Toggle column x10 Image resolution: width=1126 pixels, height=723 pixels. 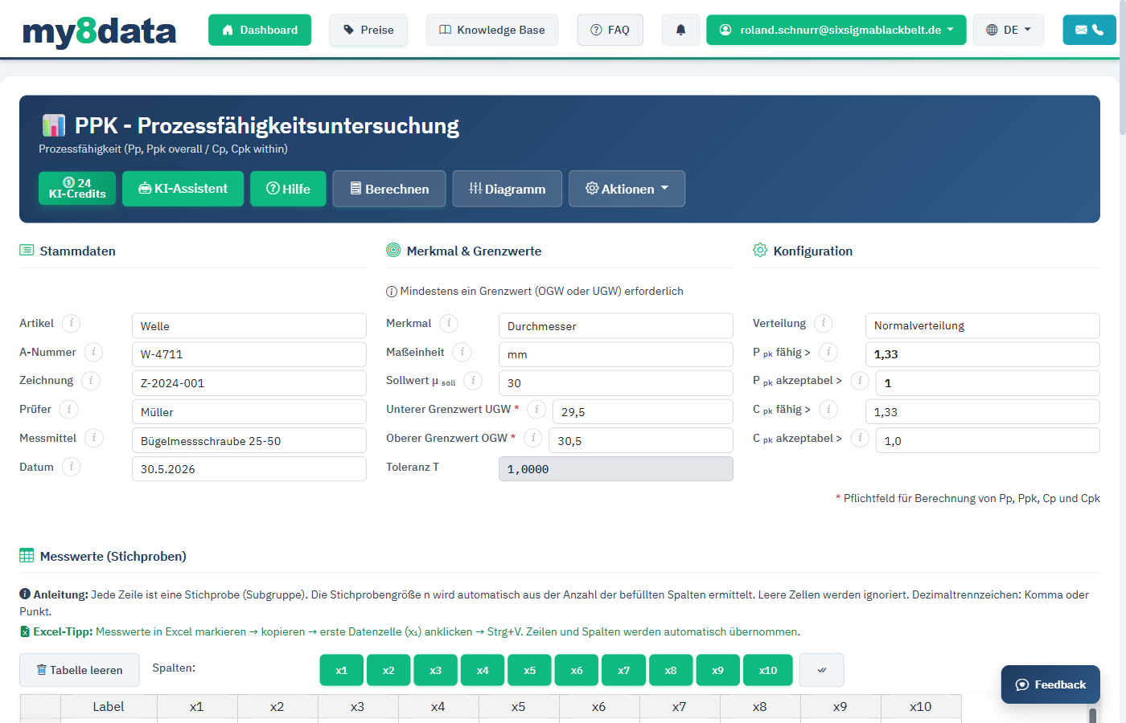[768, 670]
